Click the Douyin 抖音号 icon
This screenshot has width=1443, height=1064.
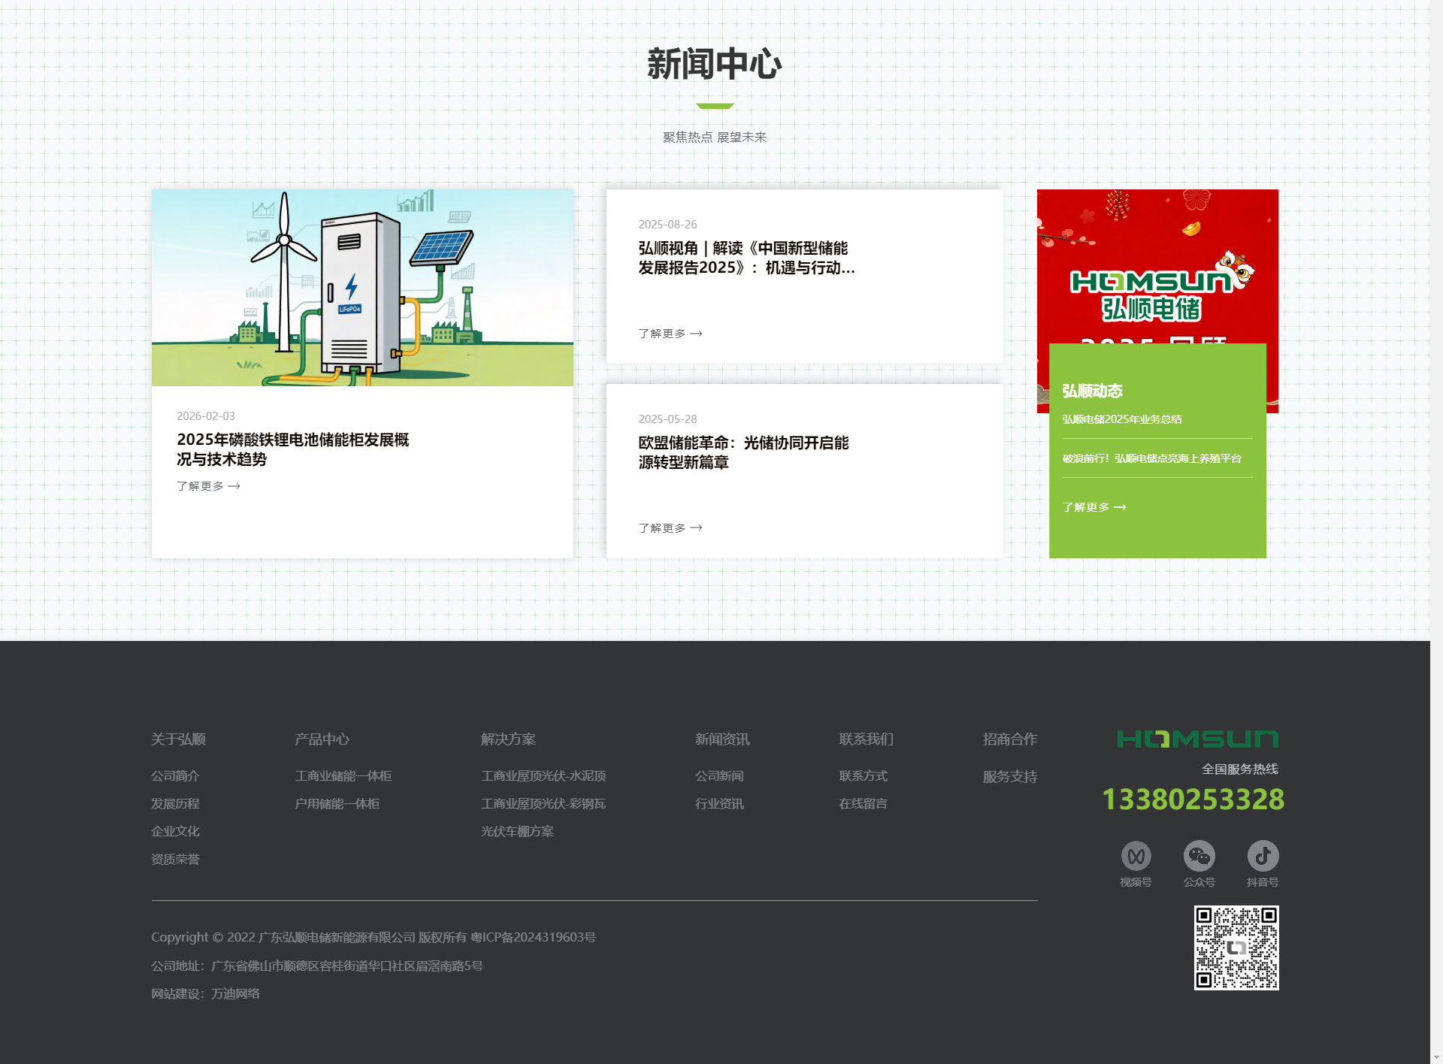(1263, 856)
